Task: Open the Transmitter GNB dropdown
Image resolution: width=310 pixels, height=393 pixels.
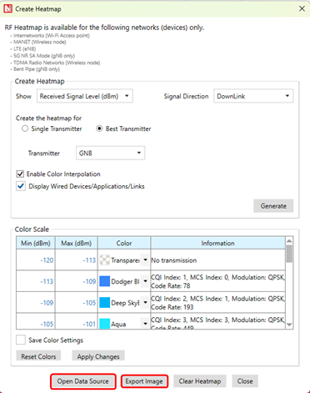Action: (x=111, y=153)
